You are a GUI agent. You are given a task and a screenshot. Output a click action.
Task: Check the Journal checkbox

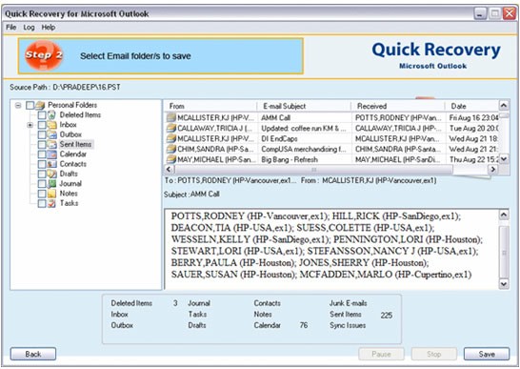tap(42, 184)
